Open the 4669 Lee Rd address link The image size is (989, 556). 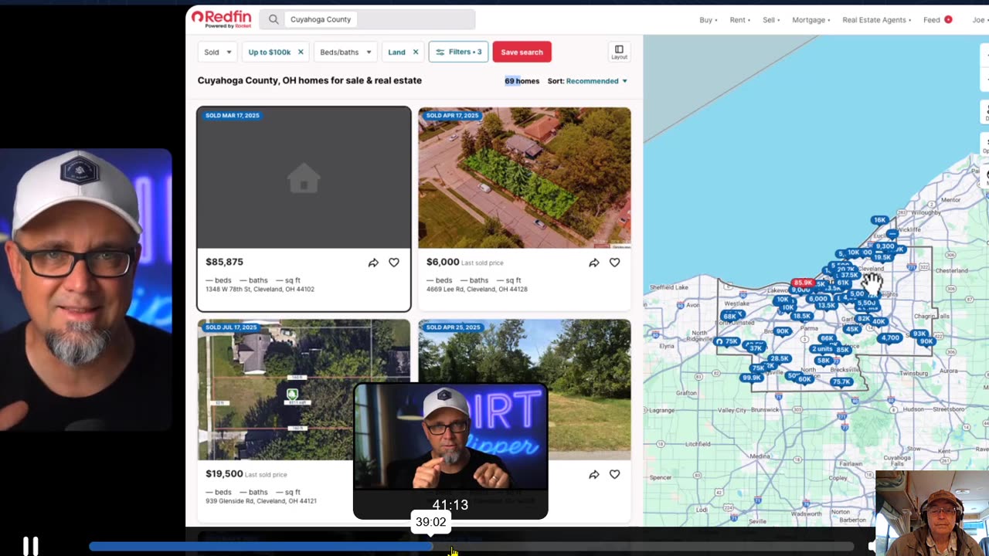(477, 290)
